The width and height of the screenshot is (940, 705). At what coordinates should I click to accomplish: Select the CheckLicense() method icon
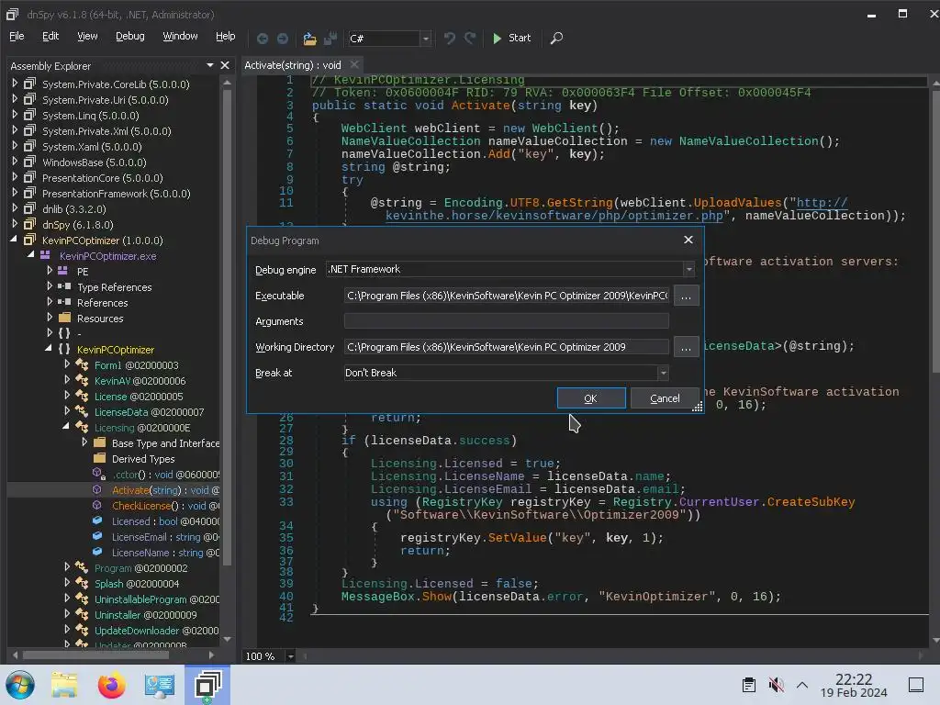coord(97,505)
